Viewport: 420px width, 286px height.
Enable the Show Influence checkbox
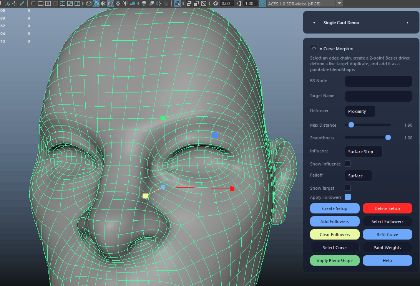tap(348, 164)
